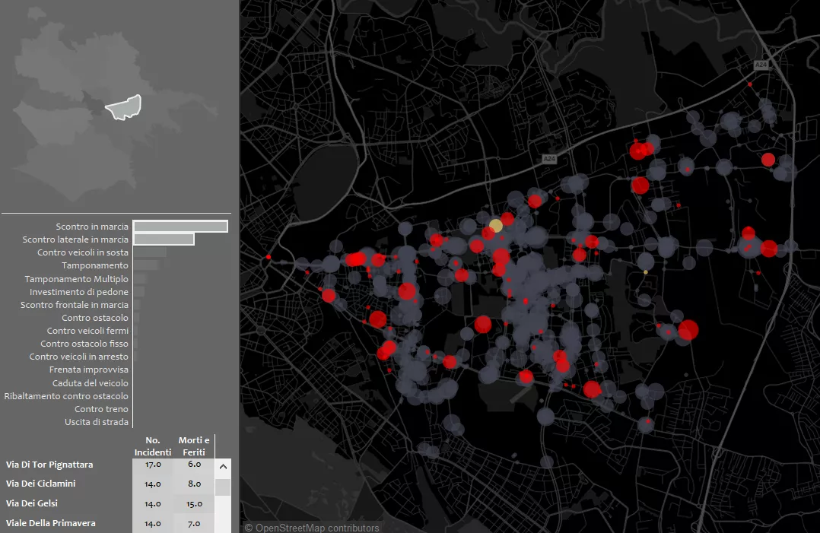Viewport: 820px width, 533px height.
Task: Open the OpenStreetMap contributors attribution link
Action: 312,528
